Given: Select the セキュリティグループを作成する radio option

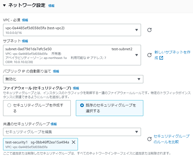Looking at the screenshot, I should pyautogui.click(x=9, y=105).
